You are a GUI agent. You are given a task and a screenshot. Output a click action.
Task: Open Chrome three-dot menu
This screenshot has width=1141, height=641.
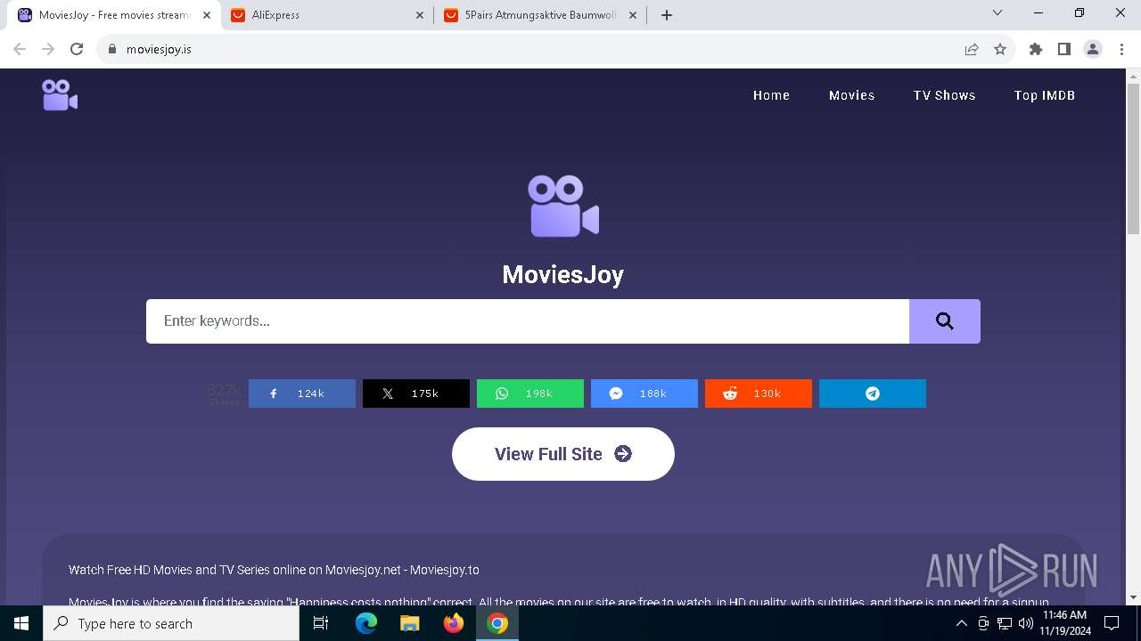coord(1121,49)
